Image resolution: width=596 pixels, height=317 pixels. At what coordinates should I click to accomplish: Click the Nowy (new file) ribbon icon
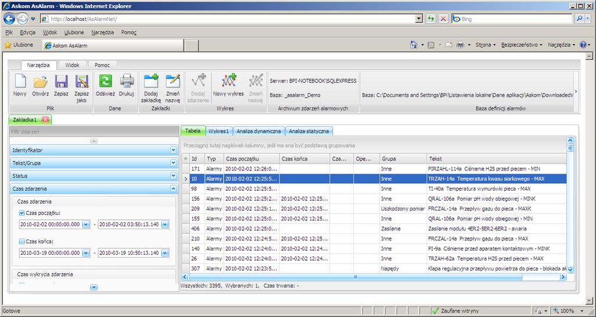[x=20, y=81]
